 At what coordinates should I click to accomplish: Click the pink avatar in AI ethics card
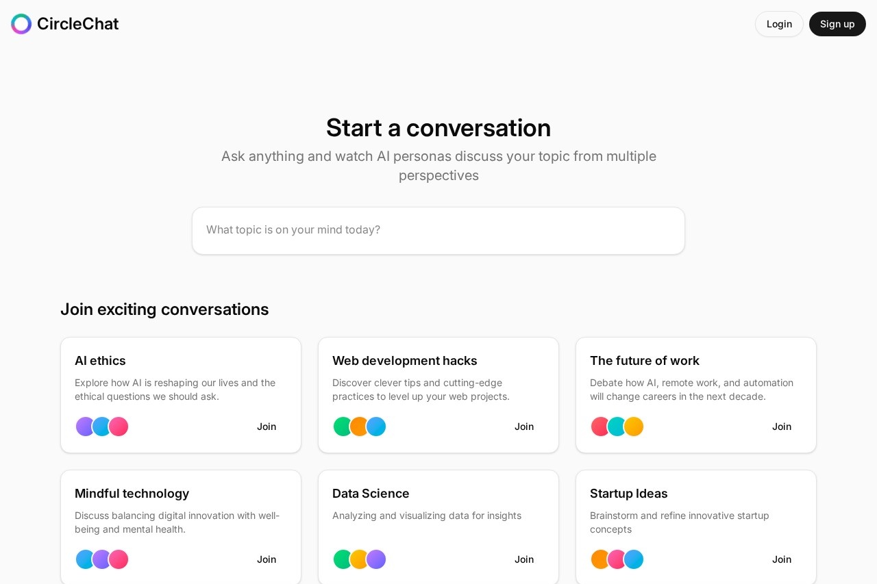click(x=119, y=427)
